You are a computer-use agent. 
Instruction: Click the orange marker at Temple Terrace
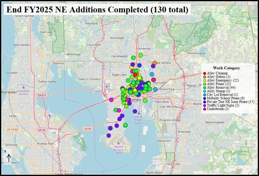155,63
